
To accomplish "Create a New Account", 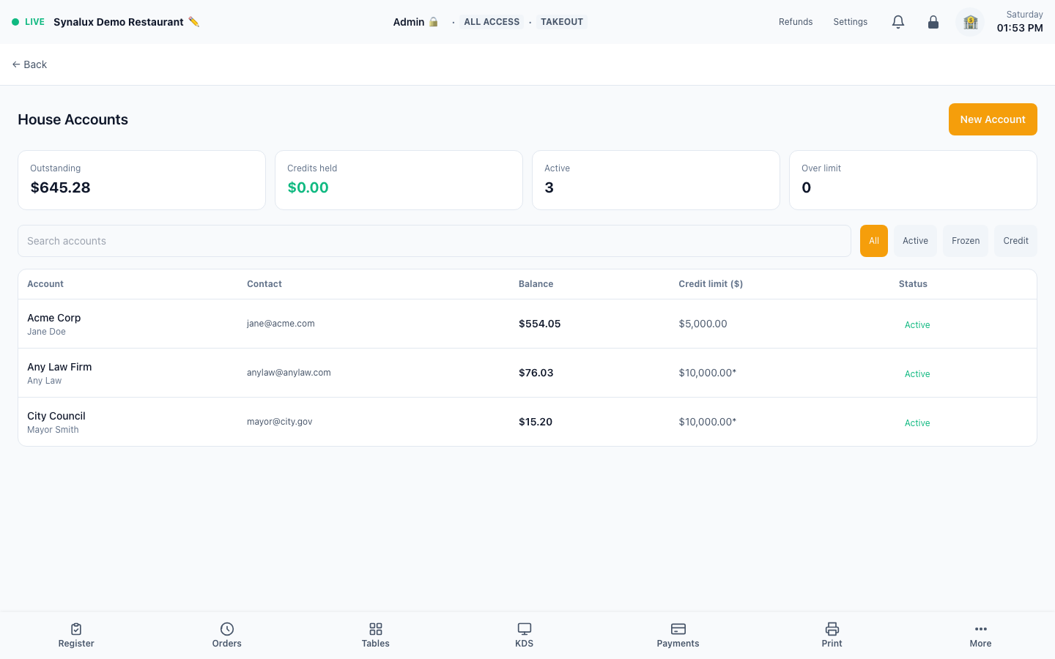I will pyautogui.click(x=993, y=119).
